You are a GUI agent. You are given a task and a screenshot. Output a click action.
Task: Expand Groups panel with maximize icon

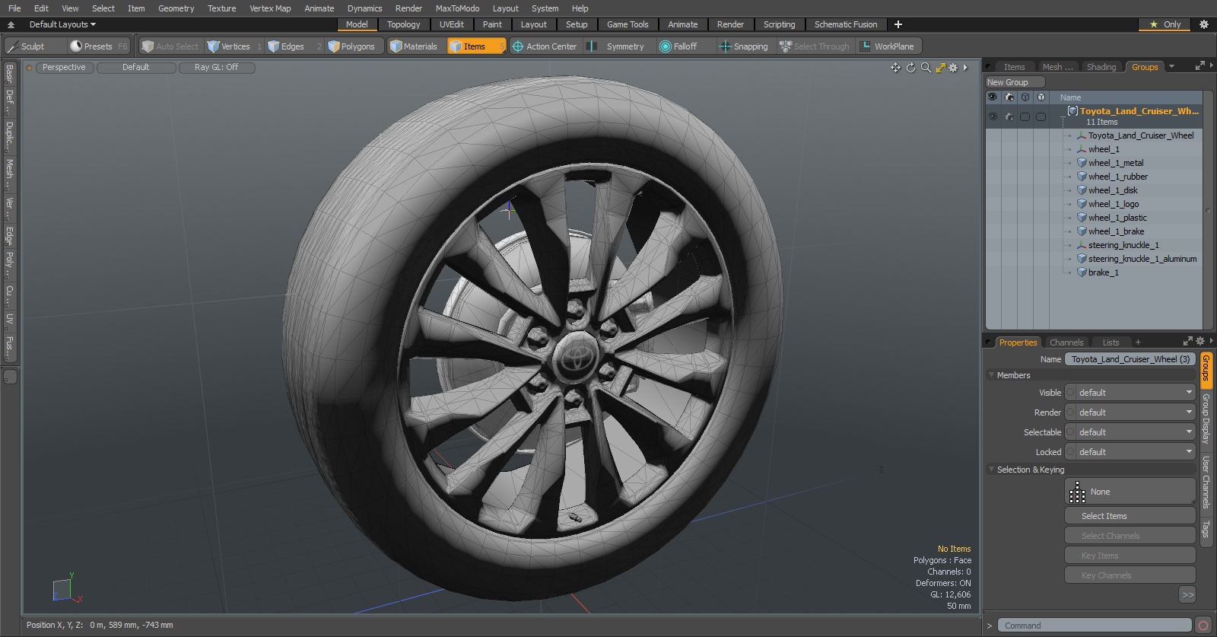tap(1200, 66)
